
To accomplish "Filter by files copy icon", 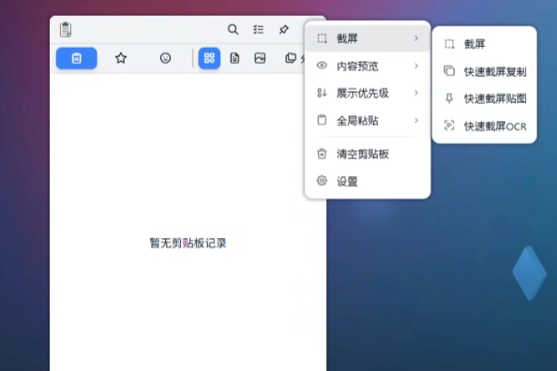I will [x=291, y=58].
